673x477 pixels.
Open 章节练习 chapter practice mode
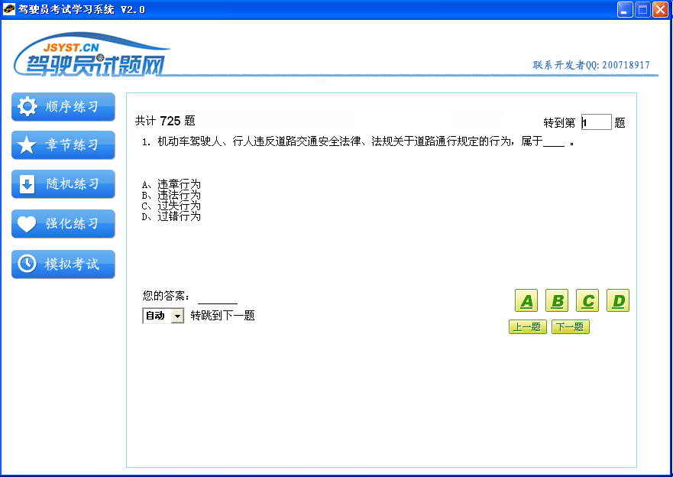[x=63, y=145]
